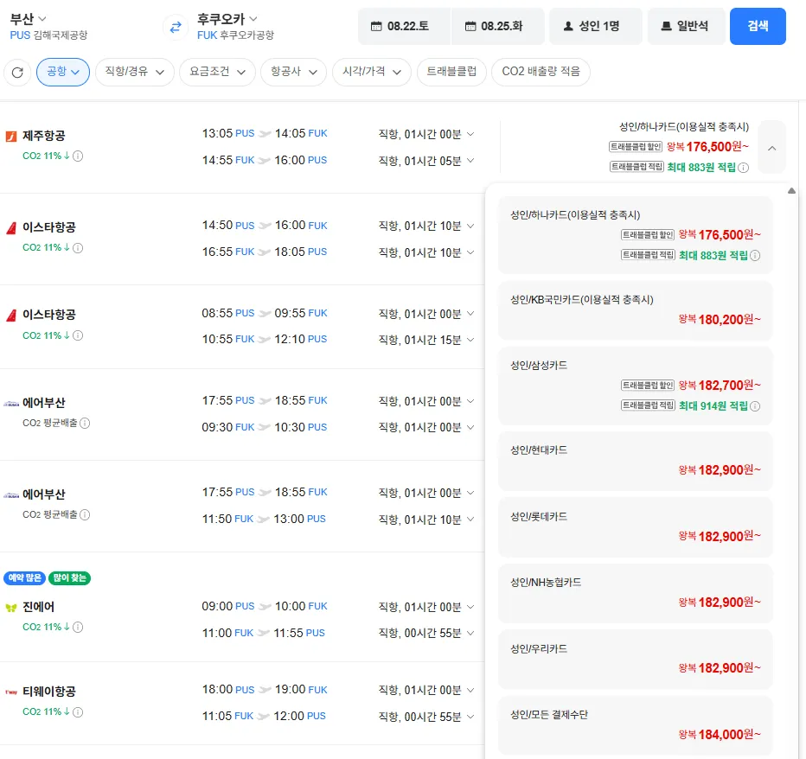The image size is (806, 759).
Task: Expand 이스타항공 14:50 outbound flight details
Action: pyautogui.click(x=470, y=226)
